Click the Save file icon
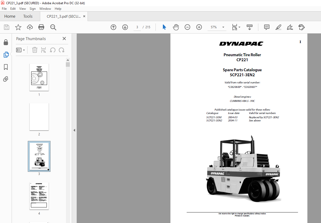The image size is (321, 223). click(x=7, y=27)
